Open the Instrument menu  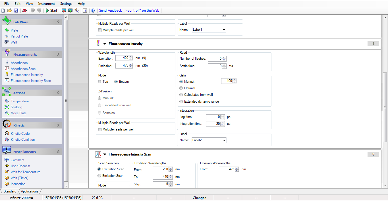click(x=47, y=4)
